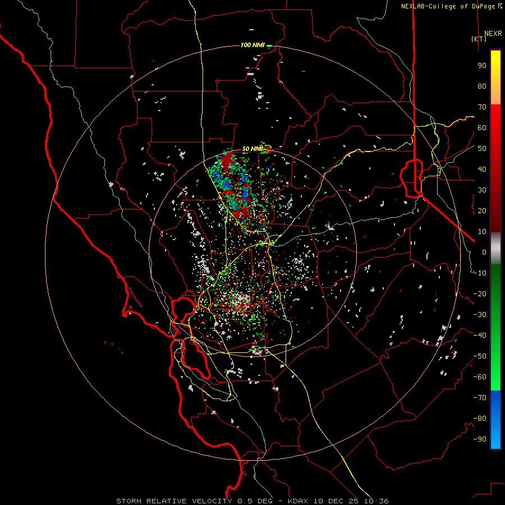Click the NEXR label above the color scale
The image size is (505, 505).
[493, 34]
